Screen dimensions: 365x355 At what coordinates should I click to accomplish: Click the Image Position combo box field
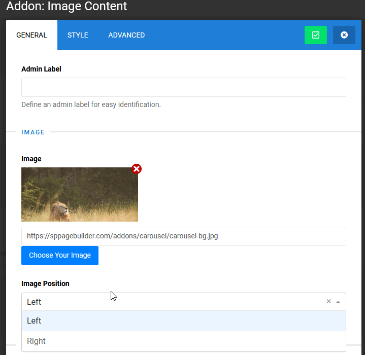click(173, 302)
